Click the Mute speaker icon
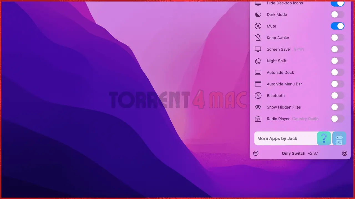This screenshot has width=355, height=199. (x=258, y=26)
